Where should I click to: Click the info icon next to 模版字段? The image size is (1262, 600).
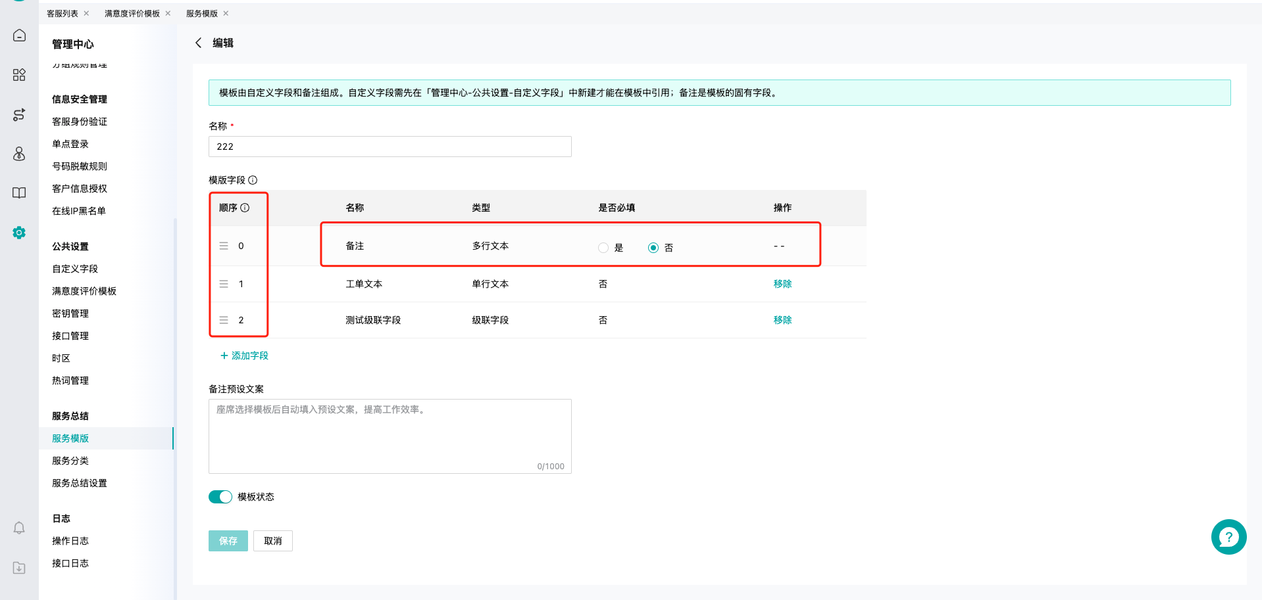point(253,180)
